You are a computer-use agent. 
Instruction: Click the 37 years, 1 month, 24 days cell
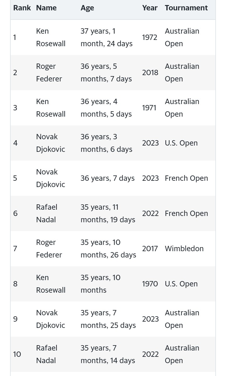[x=106, y=37]
